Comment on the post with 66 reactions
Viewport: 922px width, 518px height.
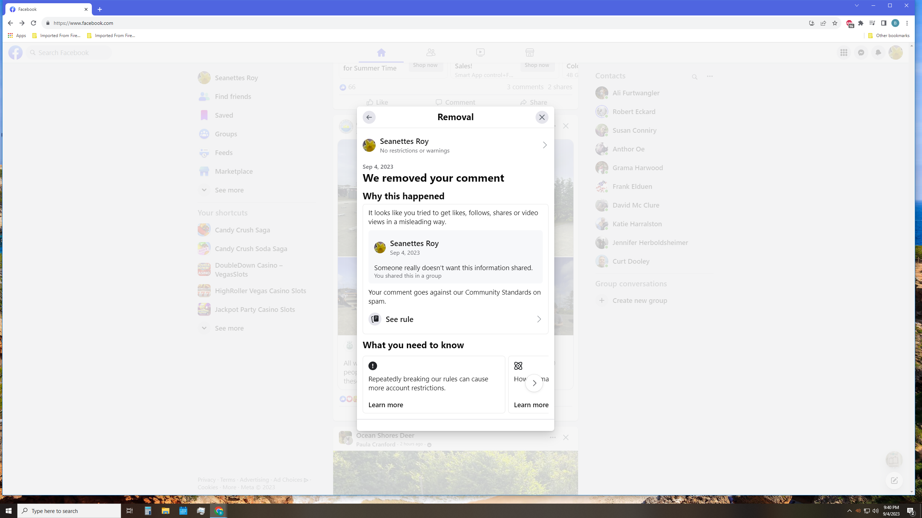pos(455,102)
